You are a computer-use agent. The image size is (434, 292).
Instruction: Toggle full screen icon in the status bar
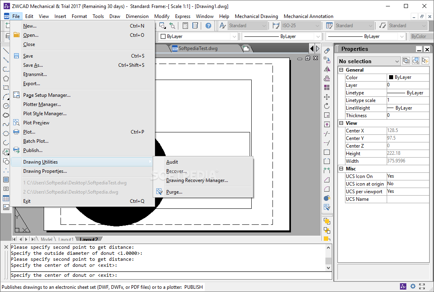click(x=422, y=286)
